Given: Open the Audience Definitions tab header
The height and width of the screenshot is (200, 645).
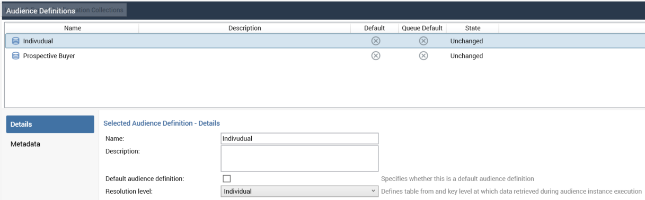Looking at the screenshot, I should (41, 11).
